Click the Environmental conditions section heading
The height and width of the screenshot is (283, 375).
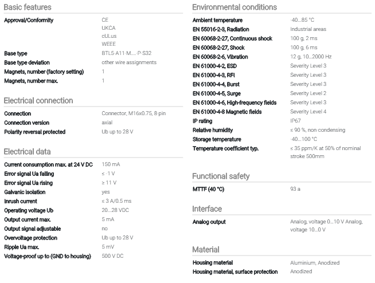(x=235, y=7)
